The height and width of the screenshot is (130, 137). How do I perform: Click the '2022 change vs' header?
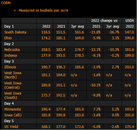pos(104,21)
